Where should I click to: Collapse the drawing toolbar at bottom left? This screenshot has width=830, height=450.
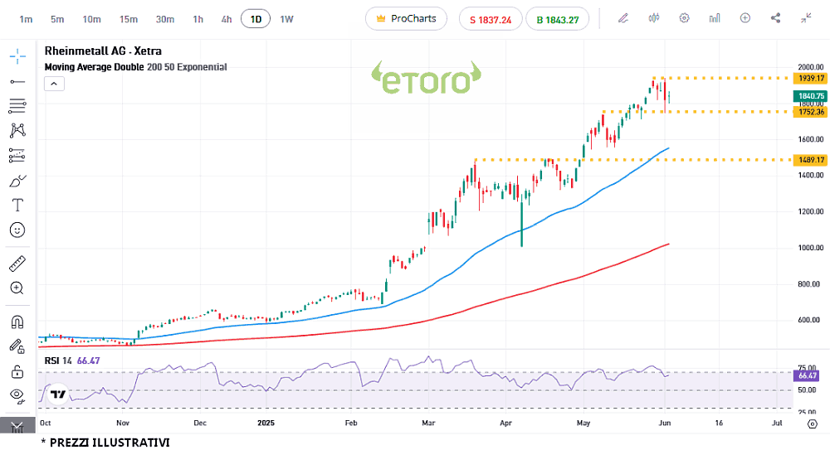point(17,426)
